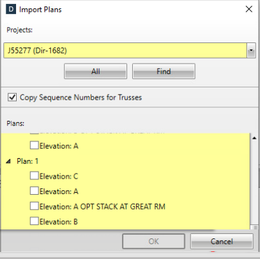Select the Elevation: C label text
This screenshot has width=260, height=259.
pyautogui.click(x=58, y=176)
